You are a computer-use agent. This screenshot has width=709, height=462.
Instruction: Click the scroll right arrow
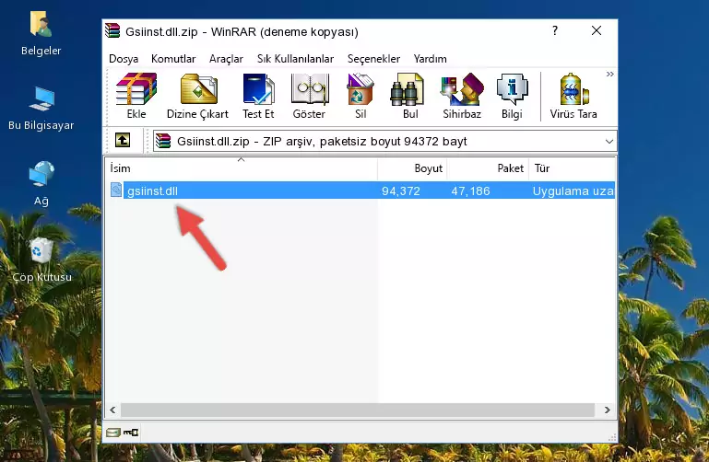[608, 410]
